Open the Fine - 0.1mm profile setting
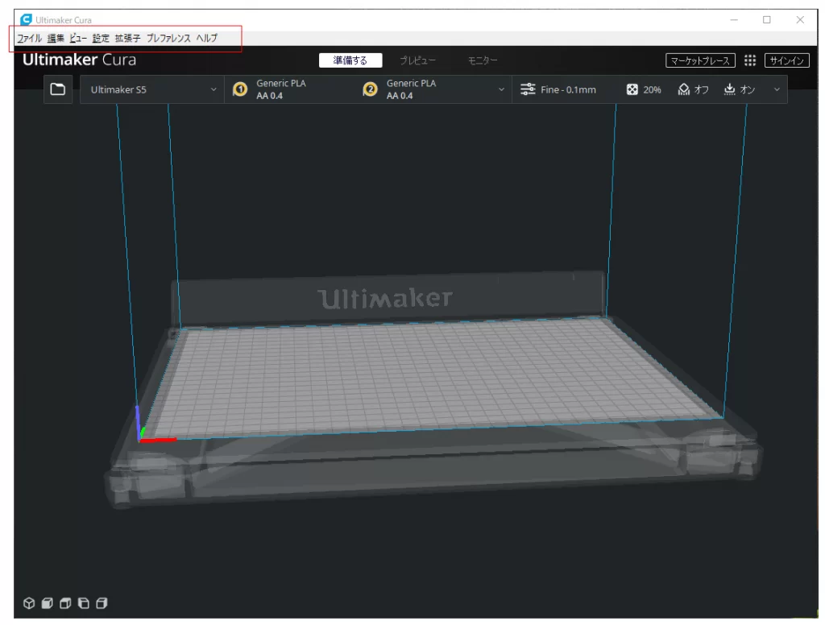Image resolution: width=825 pixels, height=625 pixels. (568, 90)
